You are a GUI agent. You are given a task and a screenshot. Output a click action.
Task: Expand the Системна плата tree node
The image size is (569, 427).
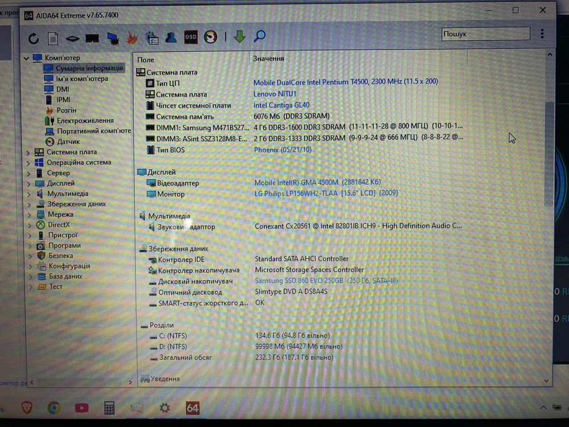28,153
